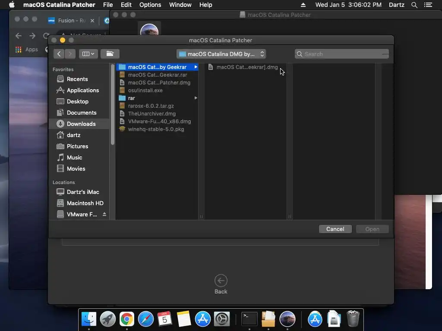Click Chrome's back arrow in browser window
This screenshot has width=442, height=331.
19,36
